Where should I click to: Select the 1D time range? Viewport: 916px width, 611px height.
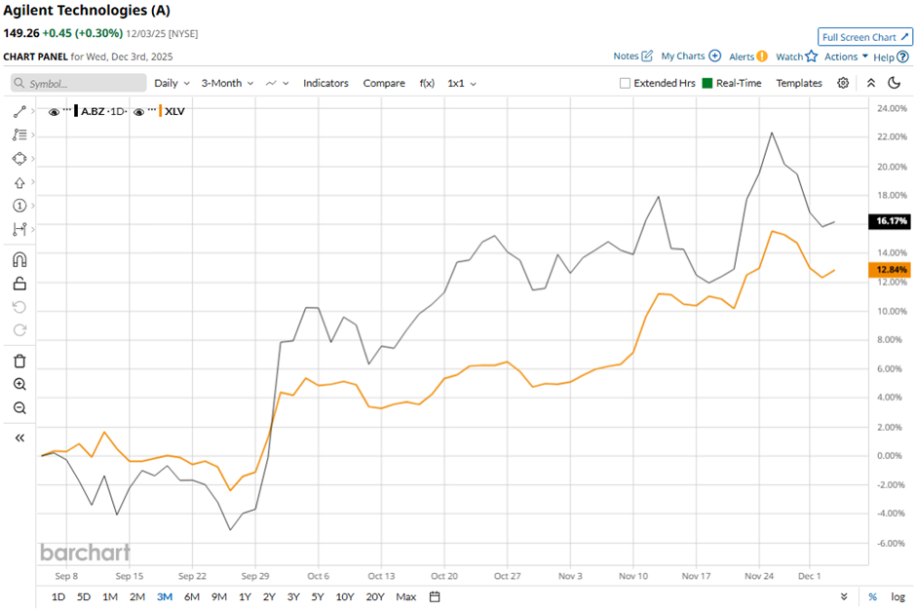click(58, 596)
